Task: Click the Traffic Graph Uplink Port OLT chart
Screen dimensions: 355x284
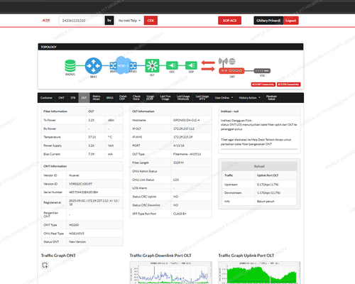Action: pos(259,273)
